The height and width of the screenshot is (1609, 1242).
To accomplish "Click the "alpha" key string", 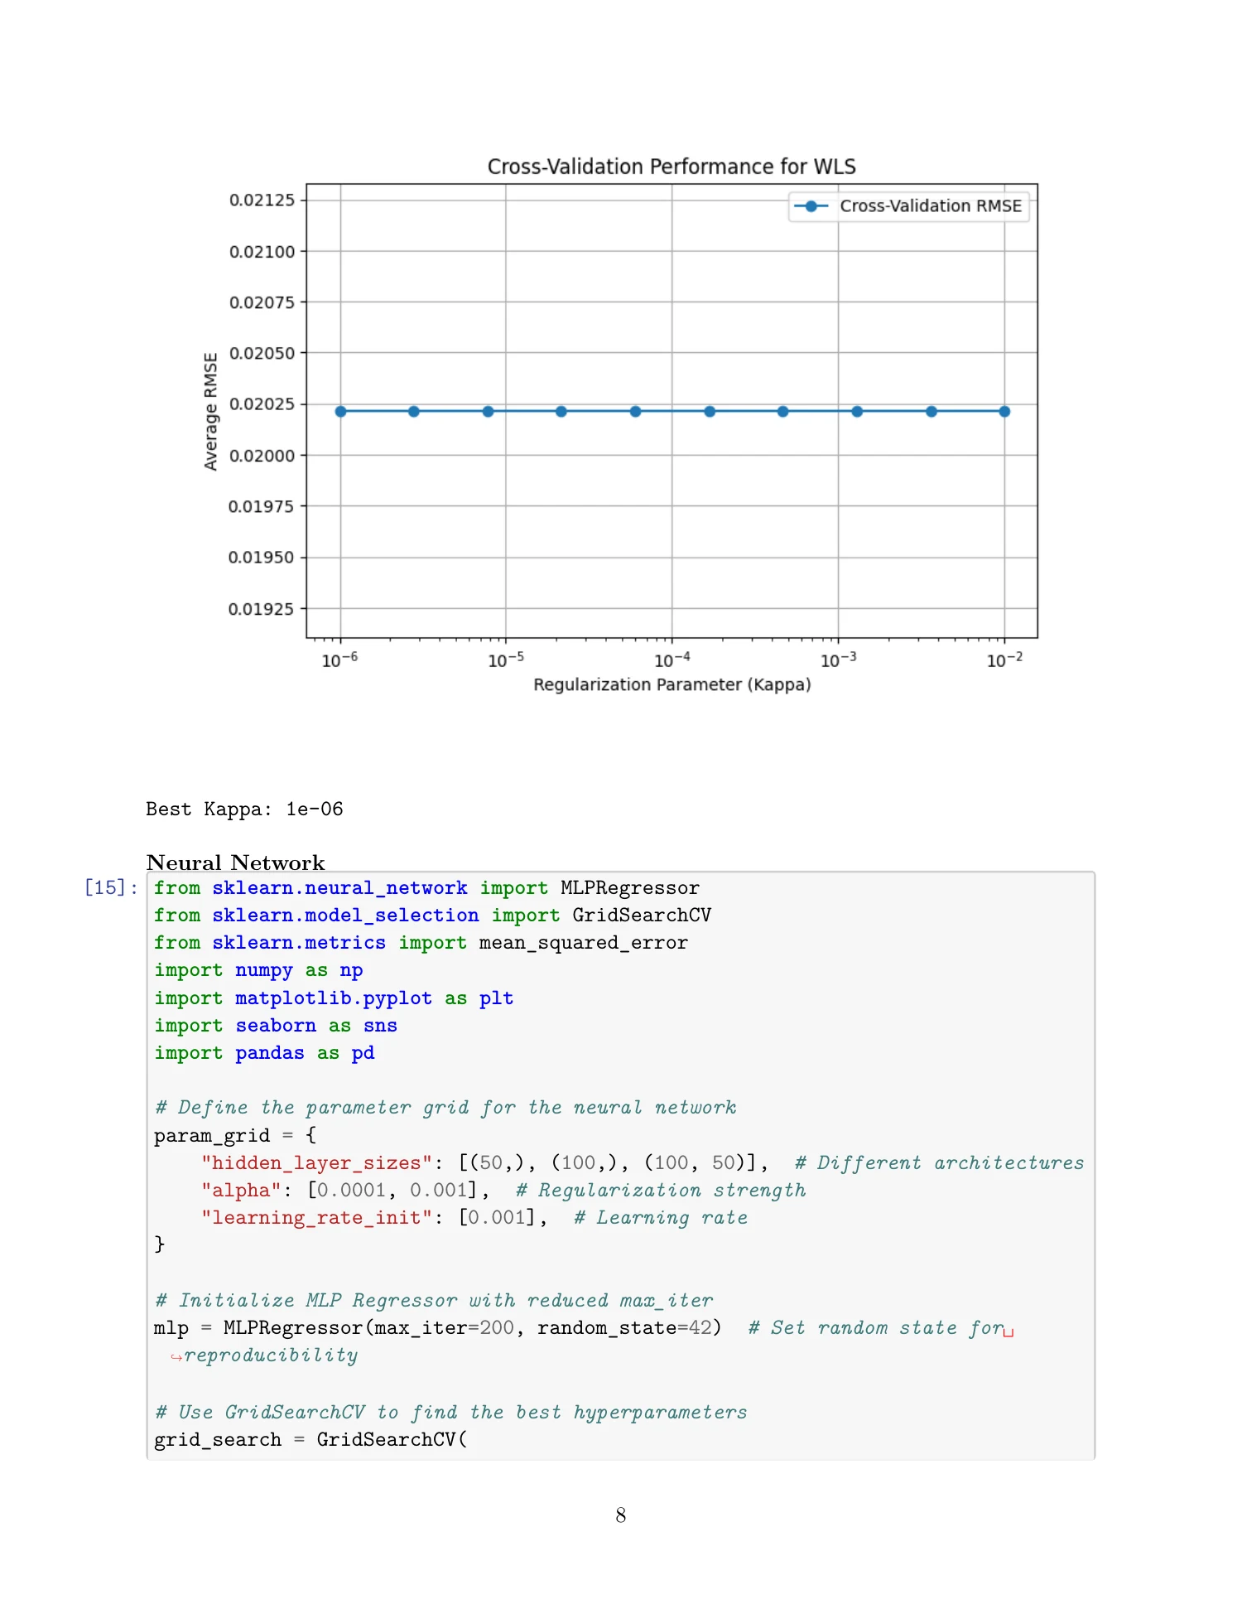I will pos(241,1191).
